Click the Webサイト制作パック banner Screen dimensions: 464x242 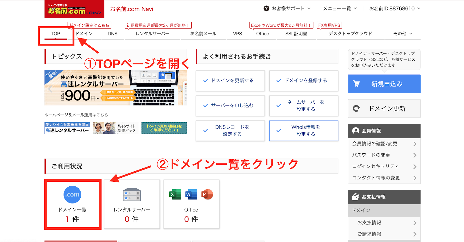(115, 128)
